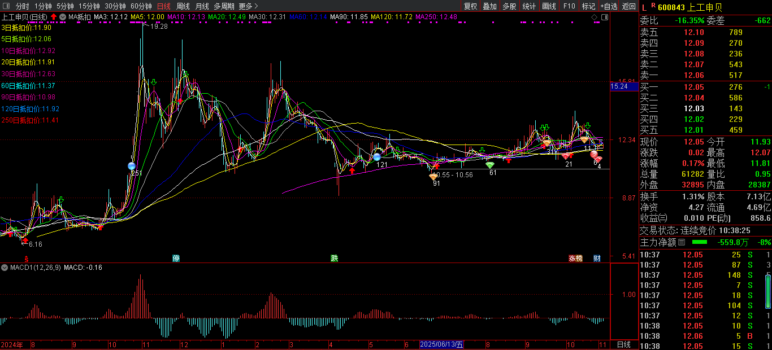Click the 多股 multi-stock button
The height and width of the screenshot is (350, 772).
click(x=509, y=6)
